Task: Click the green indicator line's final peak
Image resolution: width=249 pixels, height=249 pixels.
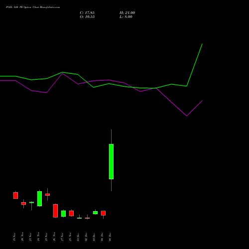Action: [202, 44]
